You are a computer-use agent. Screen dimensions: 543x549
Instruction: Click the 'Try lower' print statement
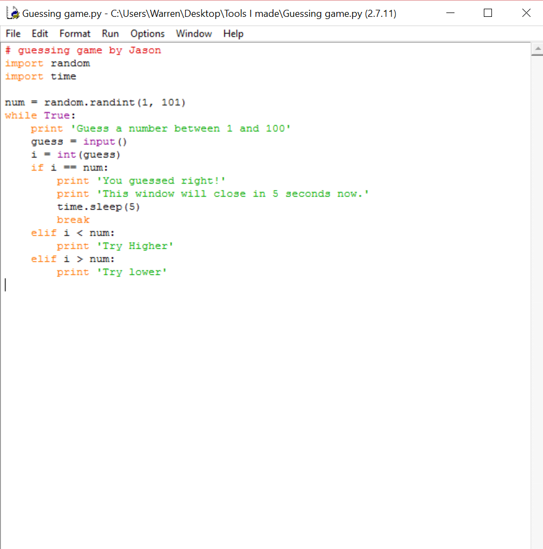click(x=111, y=272)
